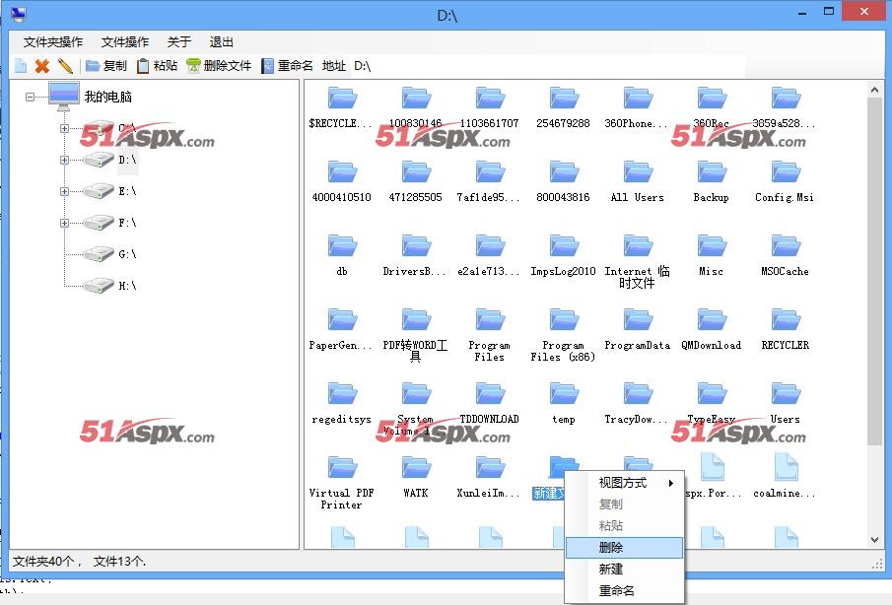The width and height of the screenshot is (892, 605).
Task: Click the 复制 copy toolbar button
Action: tap(106, 66)
